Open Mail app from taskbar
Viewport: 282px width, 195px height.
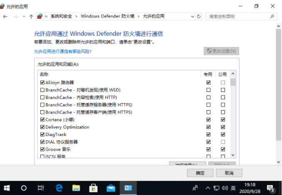pyautogui.click(x=111, y=188)
